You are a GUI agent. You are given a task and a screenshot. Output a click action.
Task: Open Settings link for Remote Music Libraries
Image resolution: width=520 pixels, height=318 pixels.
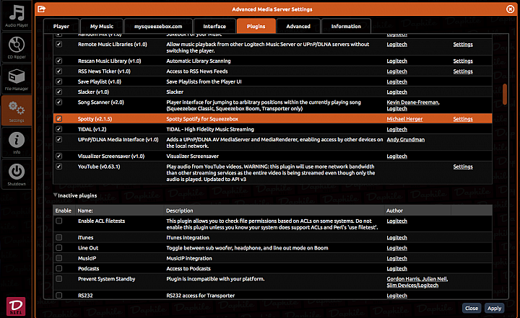tap(463, 45)
